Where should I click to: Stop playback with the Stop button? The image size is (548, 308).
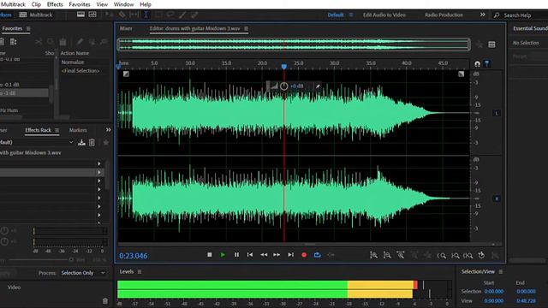coord(209,255)
